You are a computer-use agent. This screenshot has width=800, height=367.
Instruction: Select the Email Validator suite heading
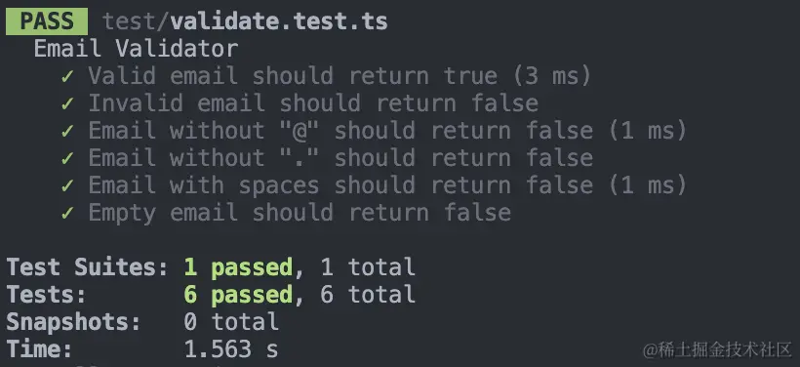click(136, 49)
